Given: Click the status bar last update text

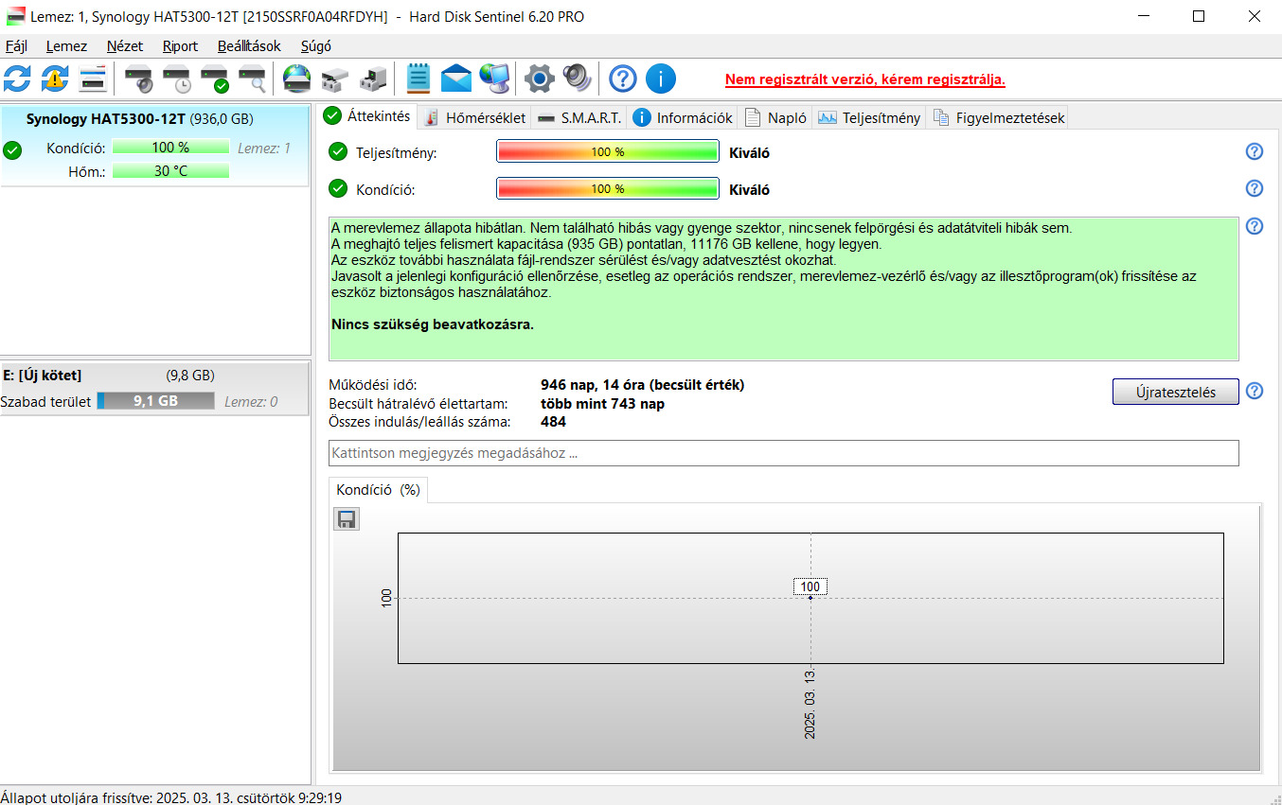Looking at the screenshot, I should [171, 797].
